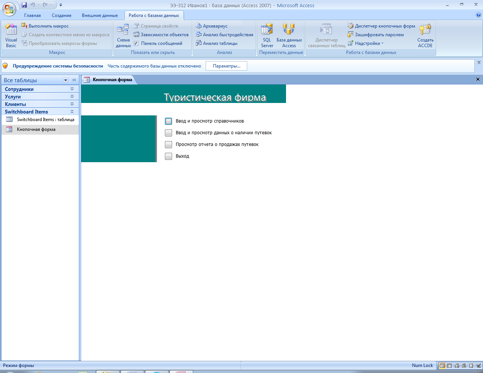Screen dimensions: 483x373
Task: Switch to Datasheet view in status bar
Action: (x=449, y=365)
